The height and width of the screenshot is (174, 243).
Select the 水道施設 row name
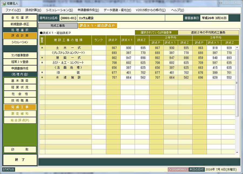tap(68, 78)
